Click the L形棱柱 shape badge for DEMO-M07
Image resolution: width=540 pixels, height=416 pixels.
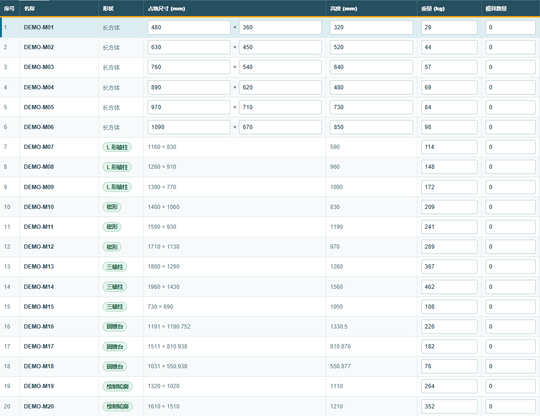[117, 147]
